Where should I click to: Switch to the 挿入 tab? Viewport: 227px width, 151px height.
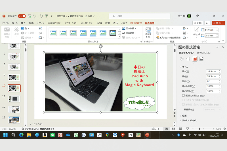[x=23, y=23]
